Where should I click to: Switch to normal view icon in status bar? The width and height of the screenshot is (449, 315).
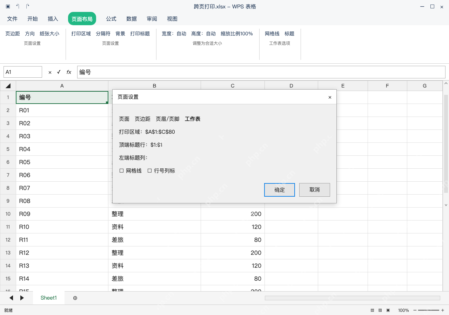pyautogui.click(x=372, y=310)
